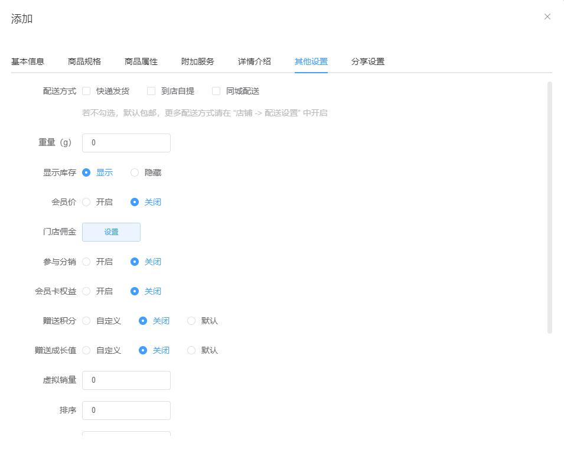Select 关闭 for 赠送积分
The image size is (564, 456).
pos(143,321)
